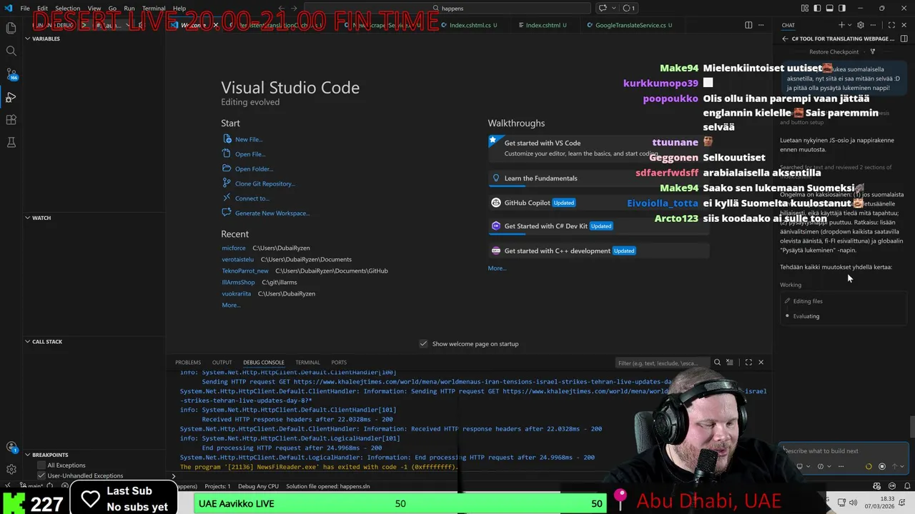
Task: Click Clone Git Repository... link
Action: tap(265, 183)
